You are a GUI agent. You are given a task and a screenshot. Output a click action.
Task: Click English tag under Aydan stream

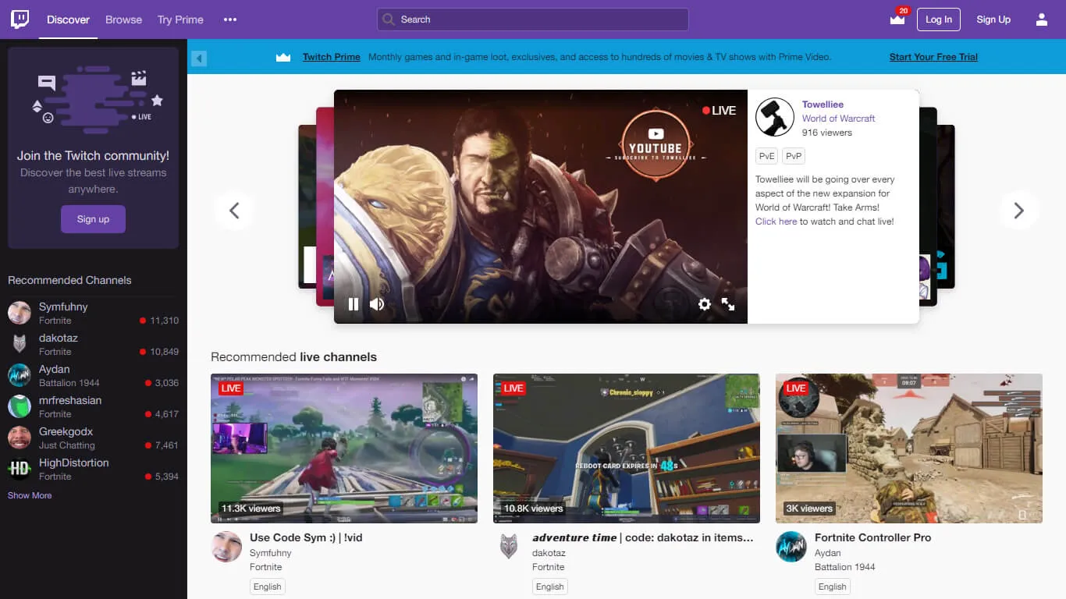tap(832, 587)
